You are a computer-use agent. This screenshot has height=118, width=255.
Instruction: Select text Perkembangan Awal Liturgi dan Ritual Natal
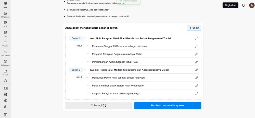tap(115, 62)
